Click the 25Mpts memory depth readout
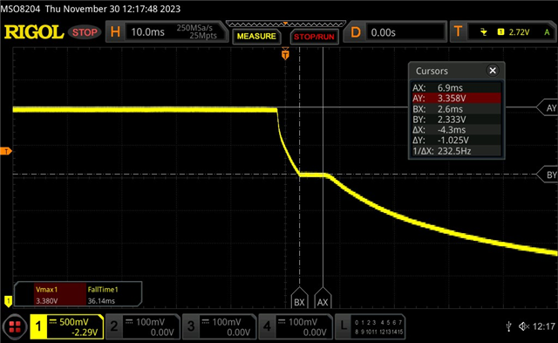 coord(203,36)
